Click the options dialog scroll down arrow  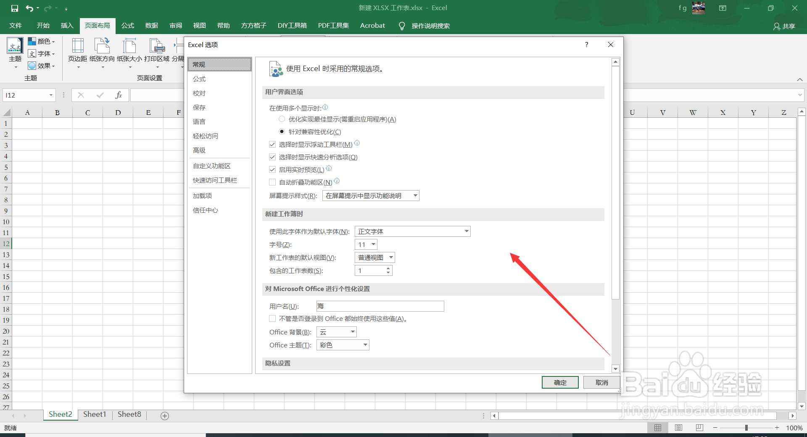click(x=615, y=369)
